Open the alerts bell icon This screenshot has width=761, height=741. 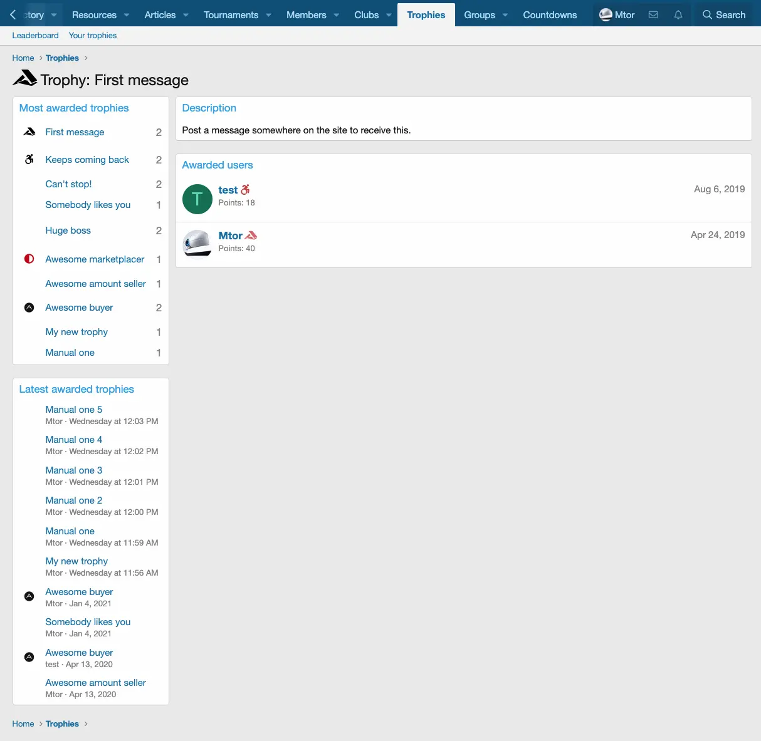tap(678, 14)
